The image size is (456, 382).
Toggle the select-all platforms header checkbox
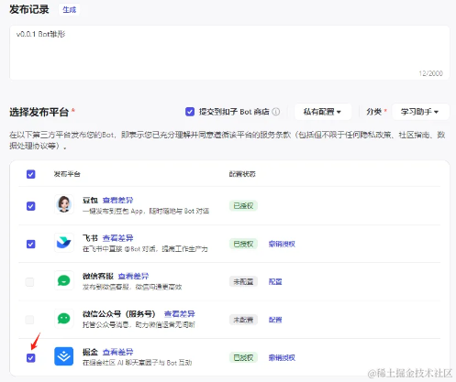[31, 174]
